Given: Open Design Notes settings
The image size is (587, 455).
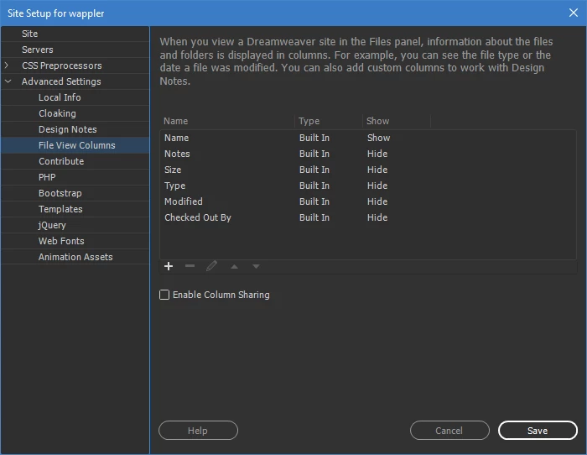Looking at the screenshot, I should click(x=75, y=129).
